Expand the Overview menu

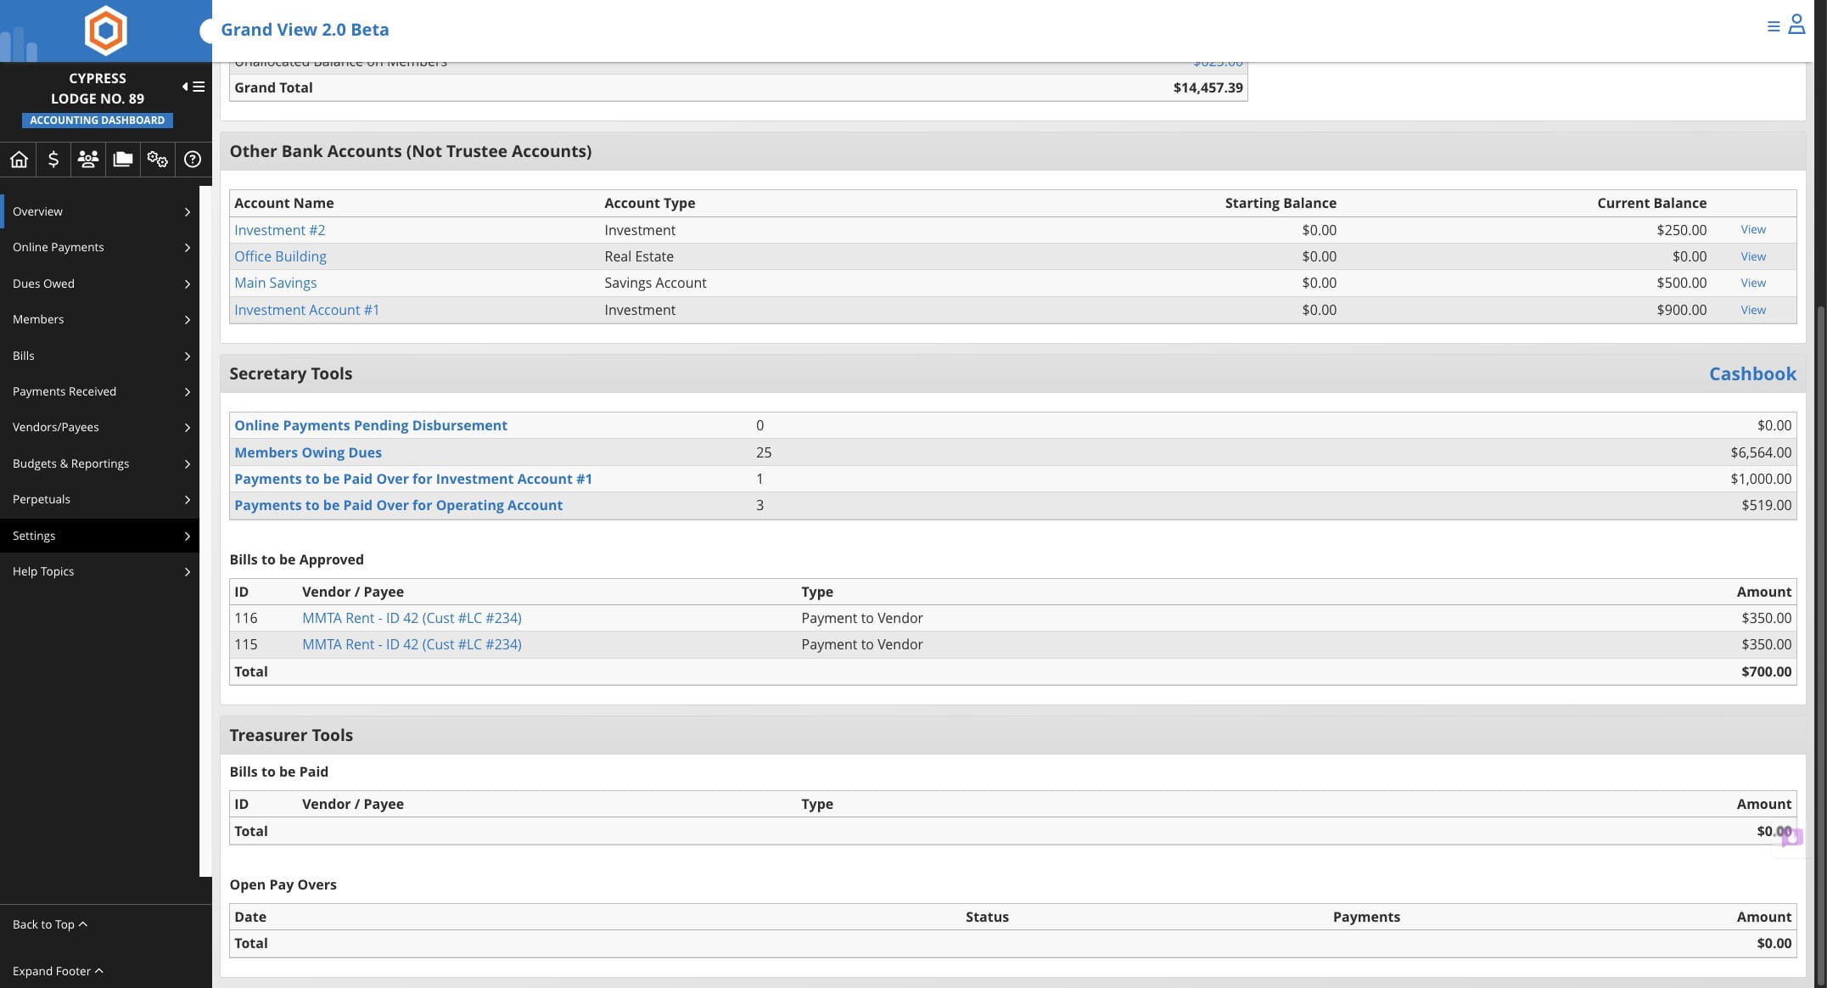coord(100,211)
